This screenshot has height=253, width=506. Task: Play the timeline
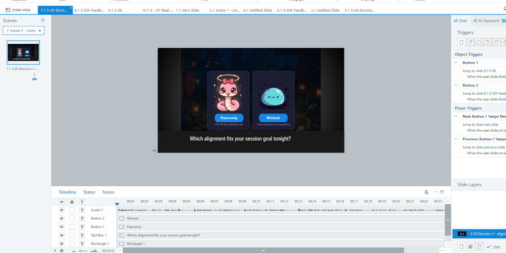(x=55, y=250)
